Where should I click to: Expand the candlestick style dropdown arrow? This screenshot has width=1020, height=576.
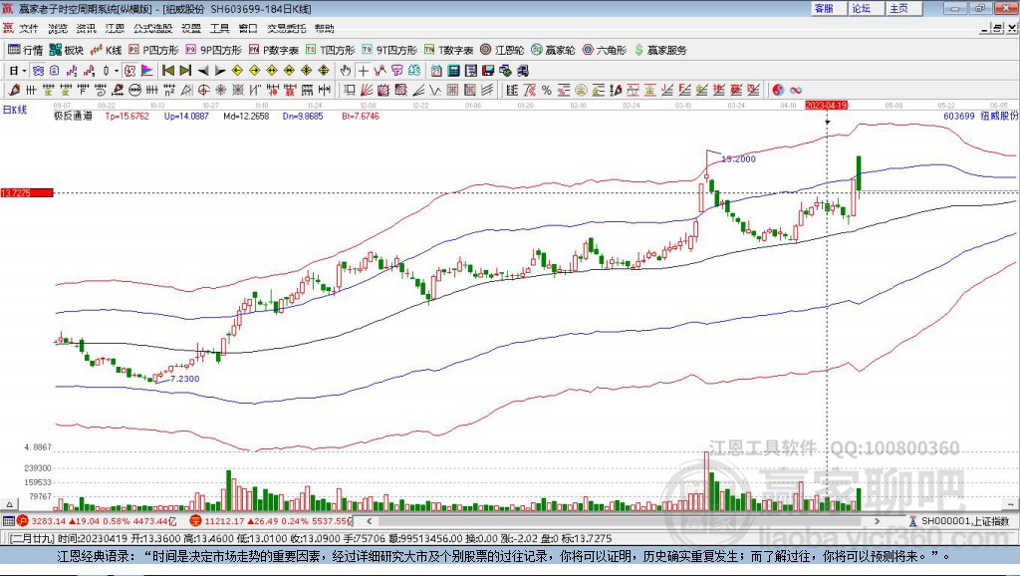coord(116,71)
